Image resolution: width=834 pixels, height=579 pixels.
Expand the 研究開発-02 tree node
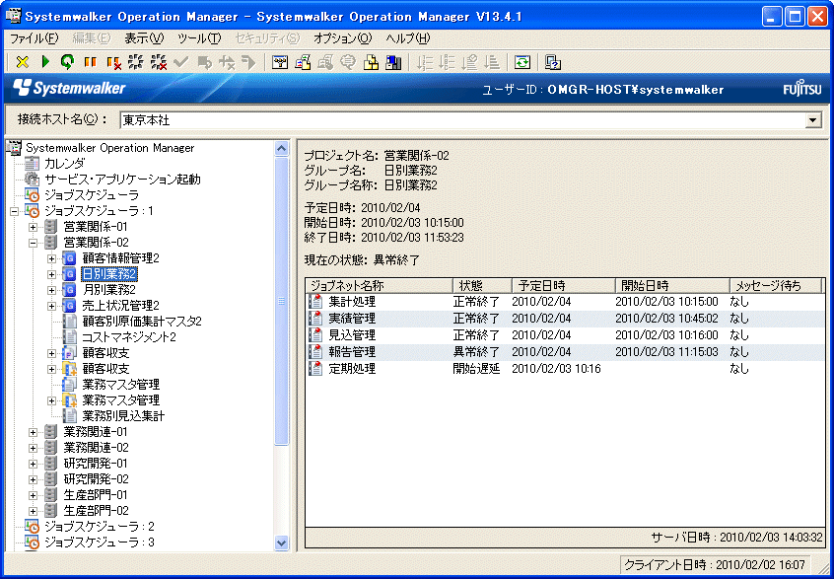(x=33, y=479)
